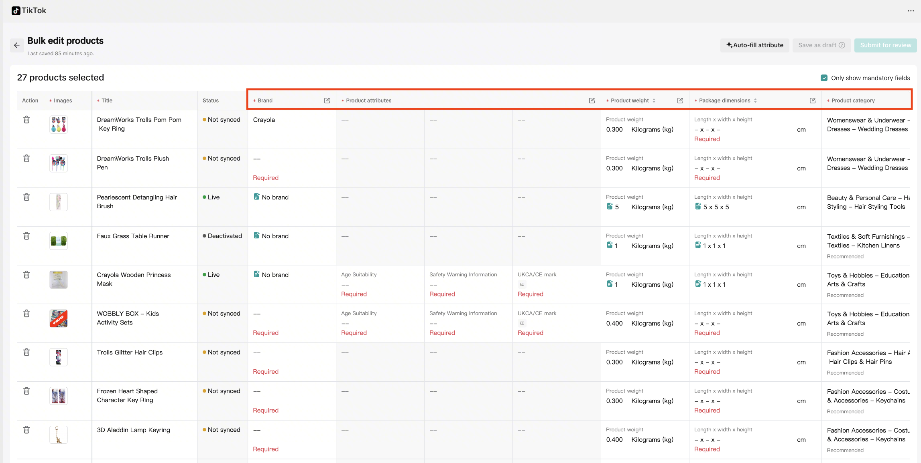Click Auto-fill attribute button
921x463 pixels.
point(755,45)
